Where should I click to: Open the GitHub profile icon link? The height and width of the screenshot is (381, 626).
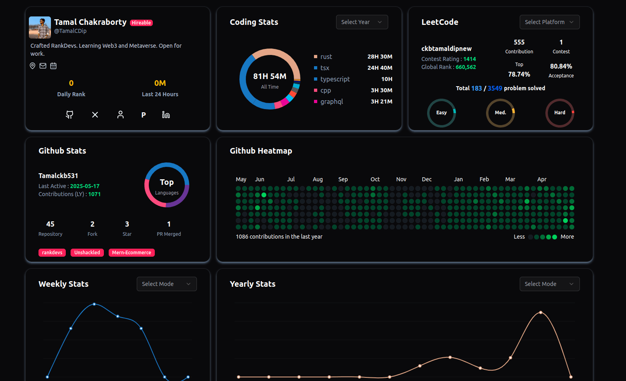coord(69,115)
